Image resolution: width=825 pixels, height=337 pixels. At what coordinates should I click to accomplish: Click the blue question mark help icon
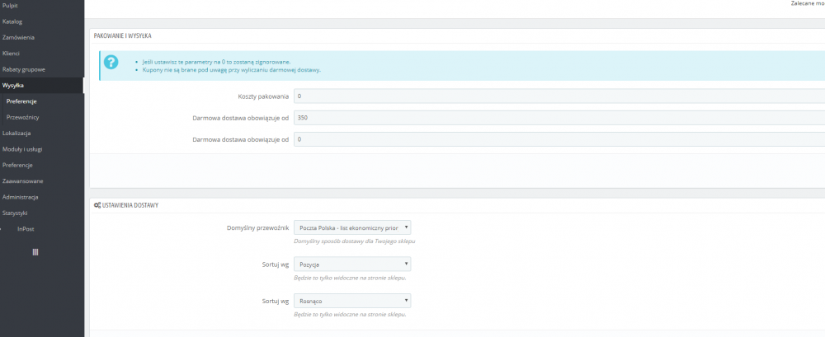111,63
